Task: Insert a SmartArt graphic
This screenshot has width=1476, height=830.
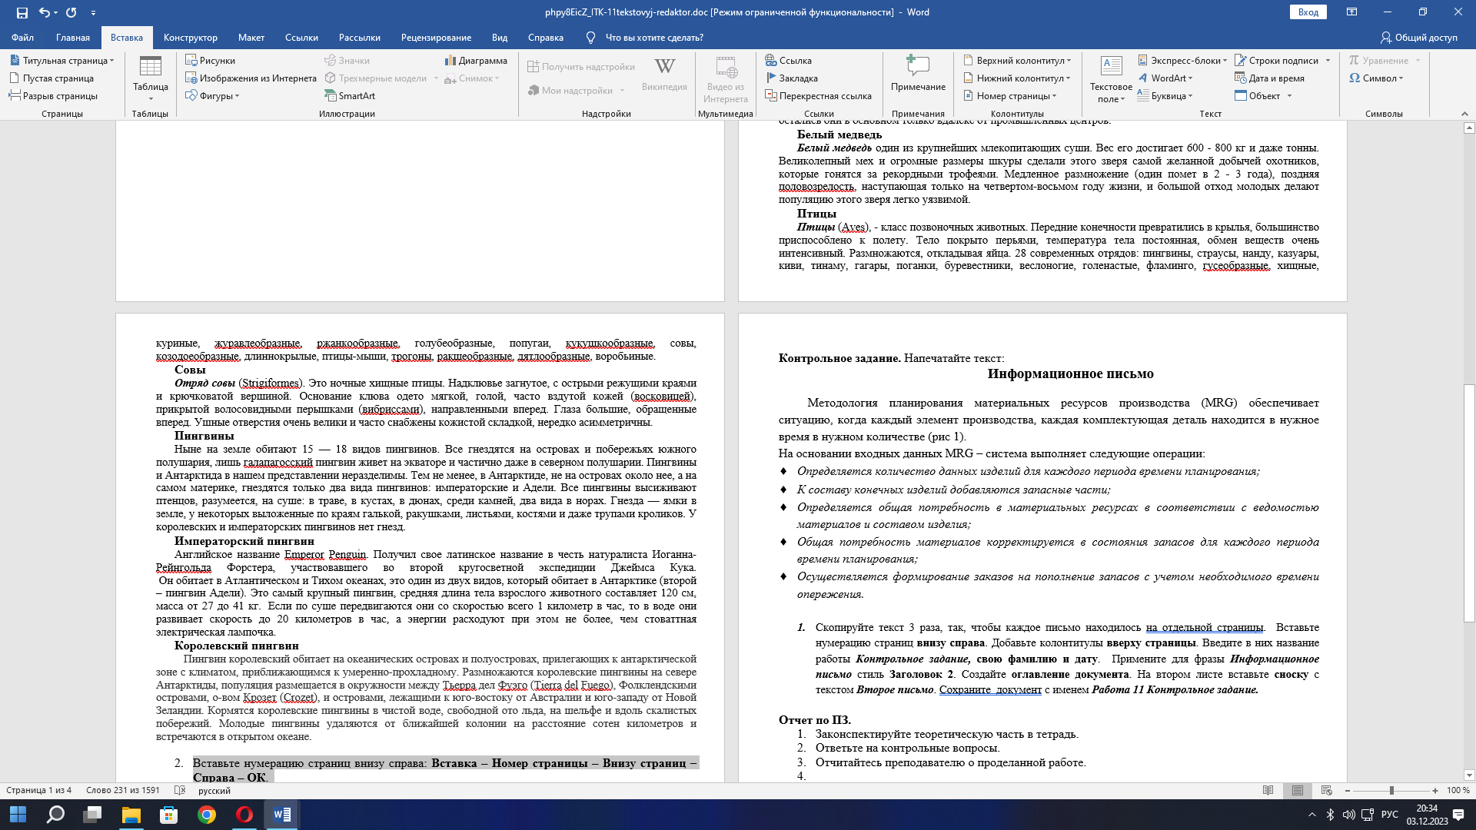Action: 350,95
